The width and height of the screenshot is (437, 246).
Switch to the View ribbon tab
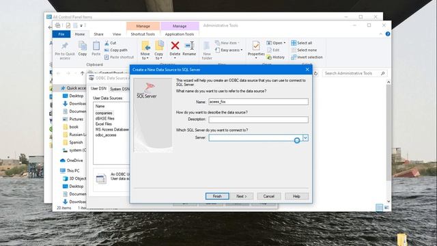(117, 34)
